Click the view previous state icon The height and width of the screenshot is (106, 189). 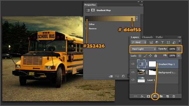point(117,76)
